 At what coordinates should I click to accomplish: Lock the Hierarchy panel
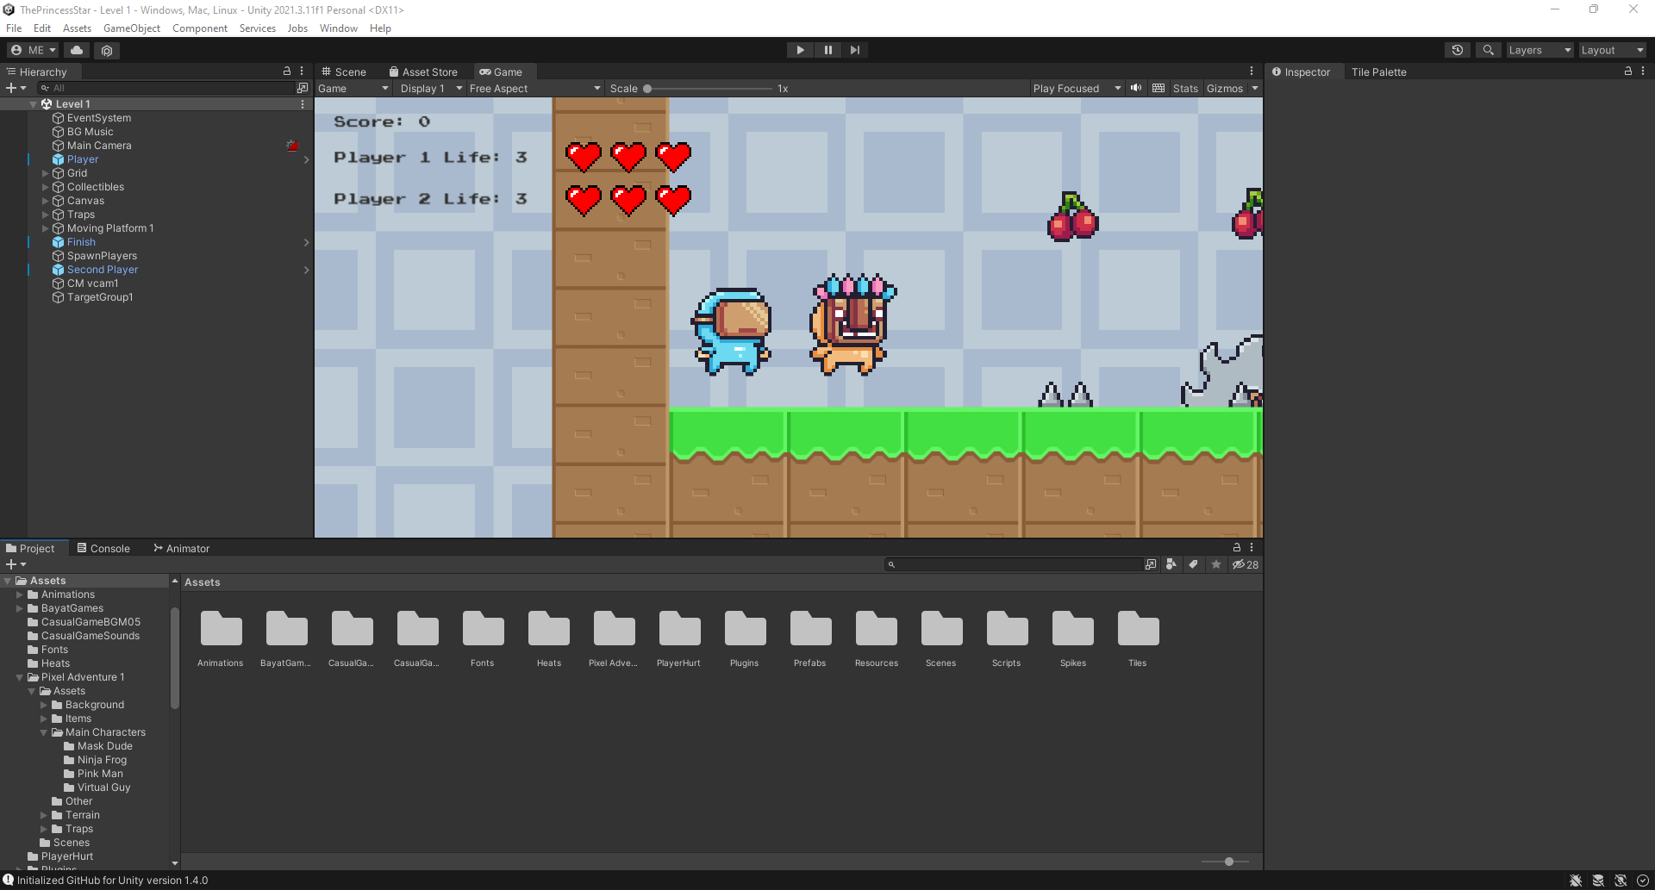point(287,72)
